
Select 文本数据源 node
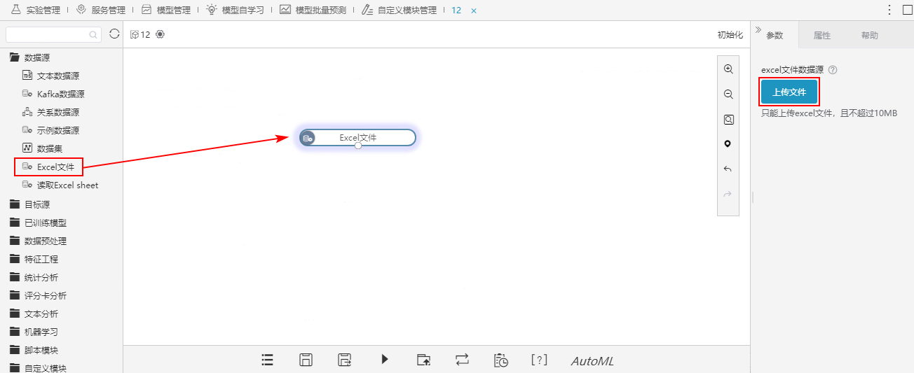coord(52,76)
